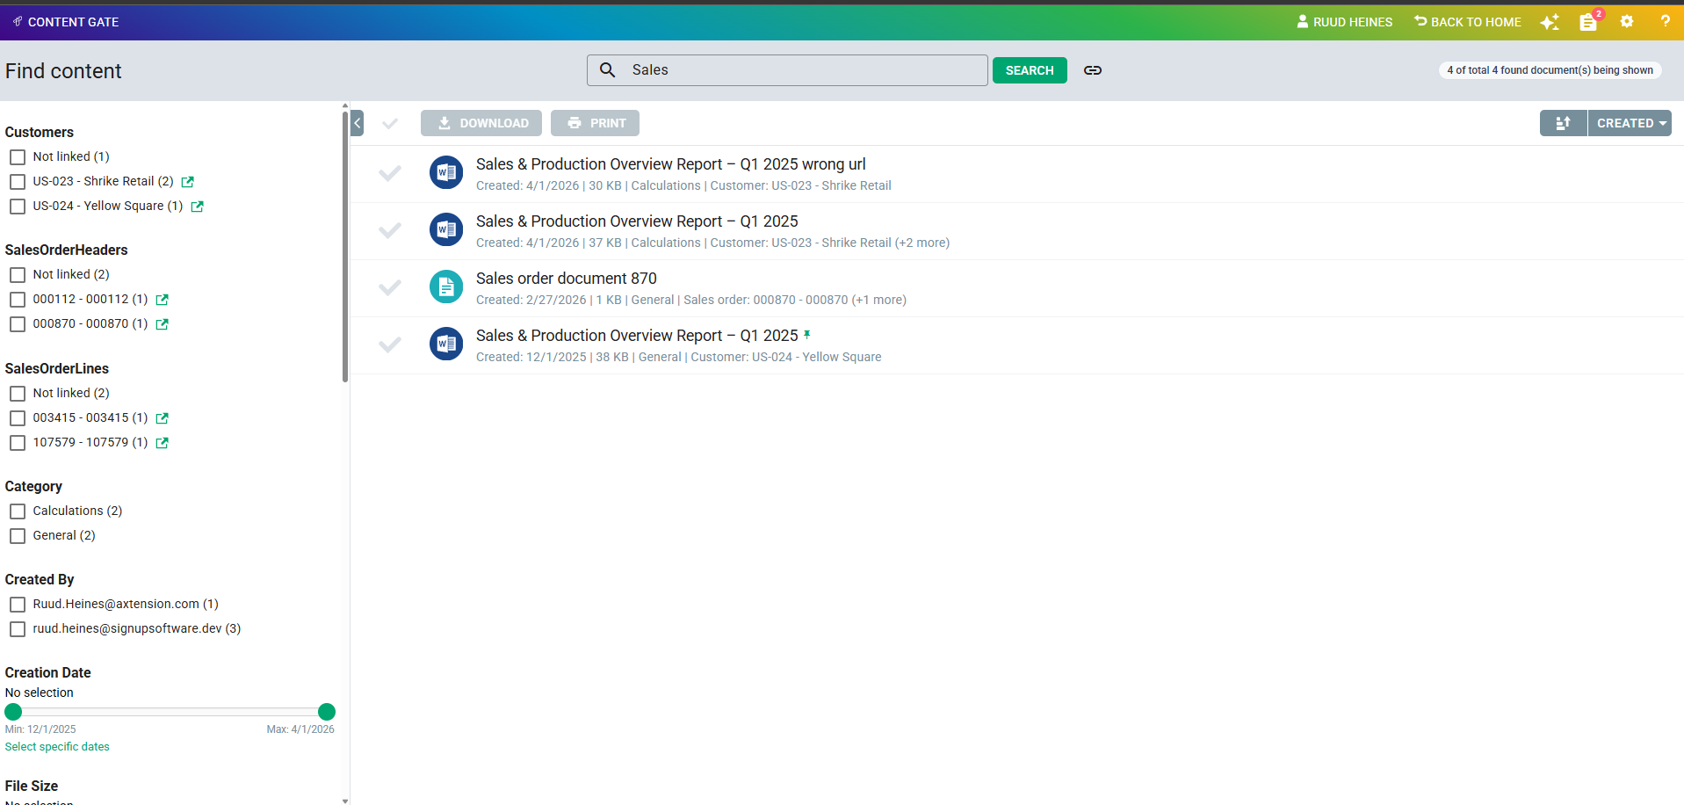Select checkmark for Sales order document 870

click(390, 287)
